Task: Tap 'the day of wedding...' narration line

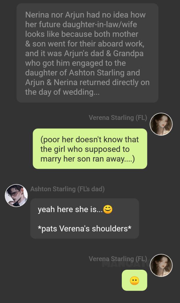Action: [62, 92]
